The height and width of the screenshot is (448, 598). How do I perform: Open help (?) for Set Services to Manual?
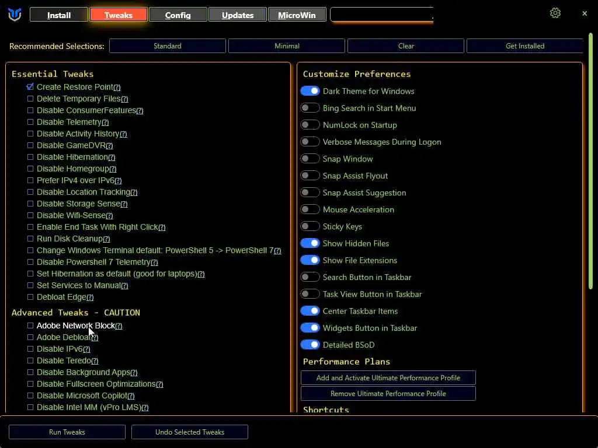[x=125, y=286]
